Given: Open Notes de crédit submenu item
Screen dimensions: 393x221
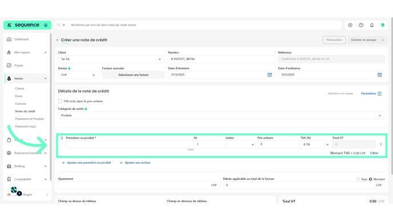Looking at the screenshot, I should (25, 111).
